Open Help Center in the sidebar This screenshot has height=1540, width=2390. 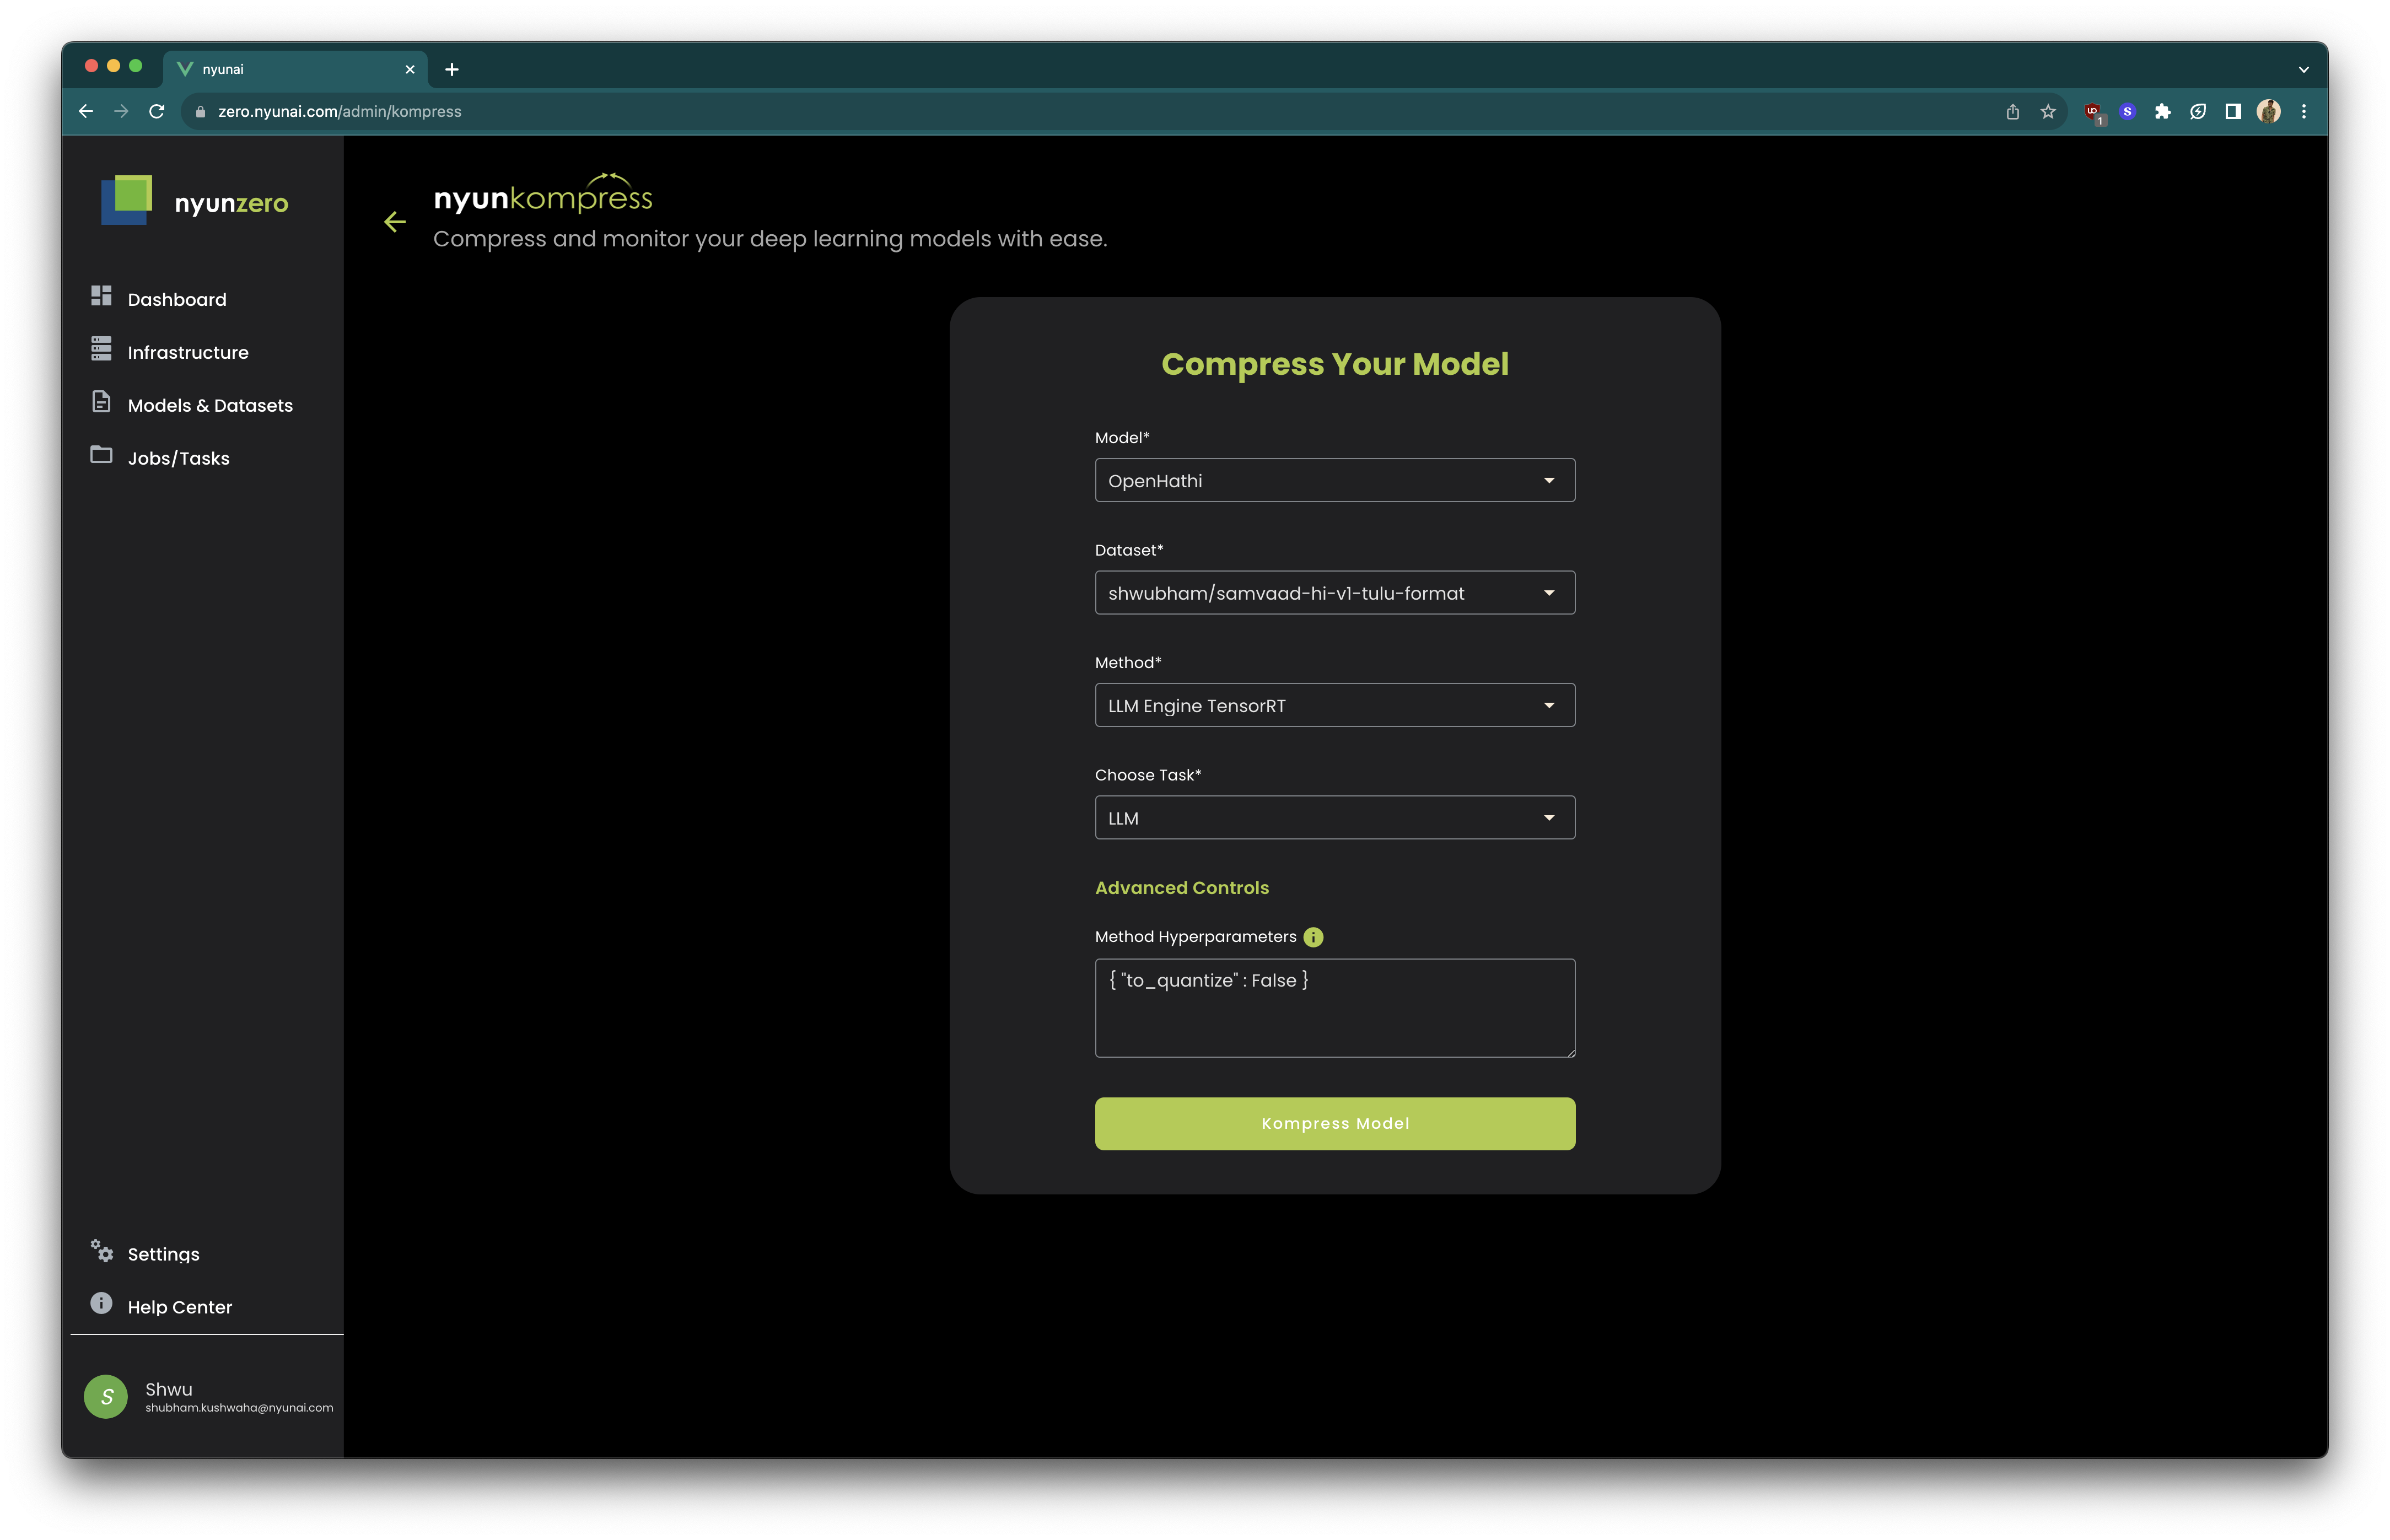point(180,1307)
